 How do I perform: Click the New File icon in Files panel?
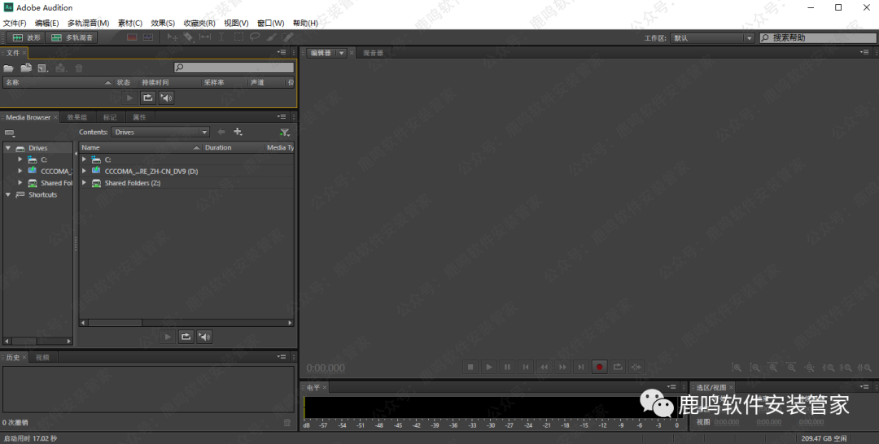click(x=43, y=68)
